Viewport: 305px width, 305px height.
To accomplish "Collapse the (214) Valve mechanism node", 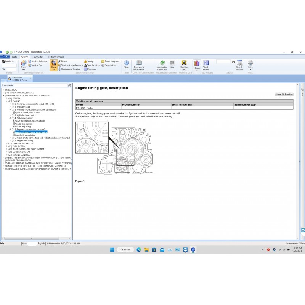I will pos(10,118).
